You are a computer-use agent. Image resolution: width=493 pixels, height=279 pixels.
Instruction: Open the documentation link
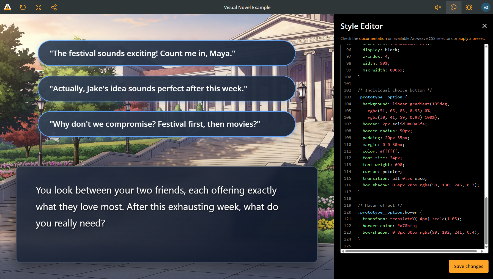[373, 38]
